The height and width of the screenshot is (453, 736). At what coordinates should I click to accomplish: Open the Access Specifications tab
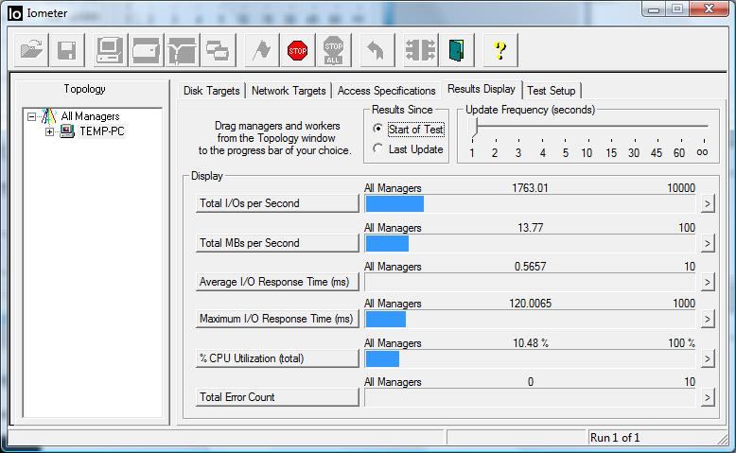point(386,91)
